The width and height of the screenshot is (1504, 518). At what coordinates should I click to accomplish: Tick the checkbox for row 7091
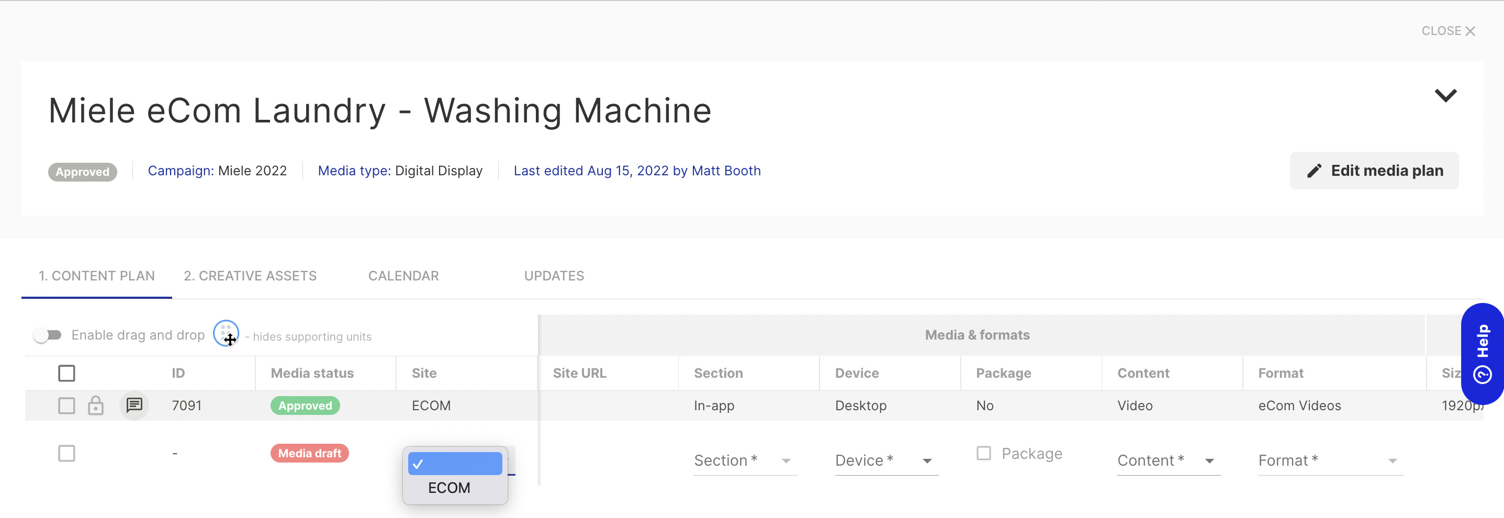[x=66, y=406]
